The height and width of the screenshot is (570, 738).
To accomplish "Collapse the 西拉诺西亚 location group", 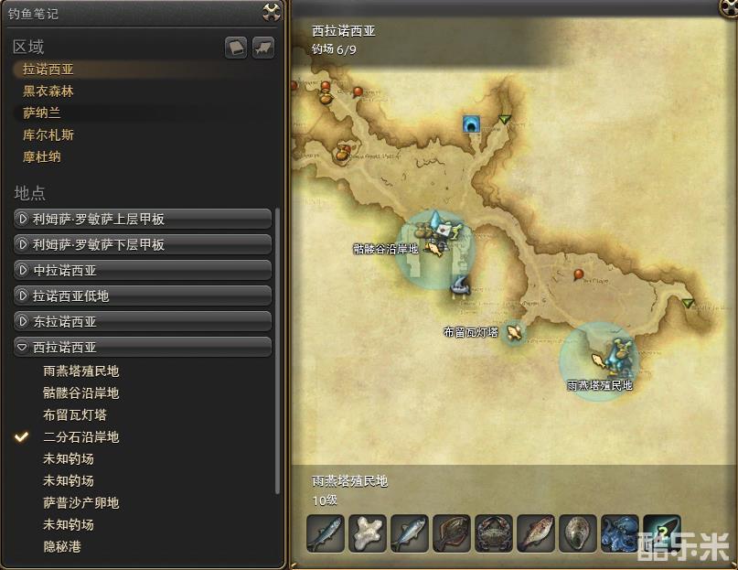I will [x=143, y=347].
